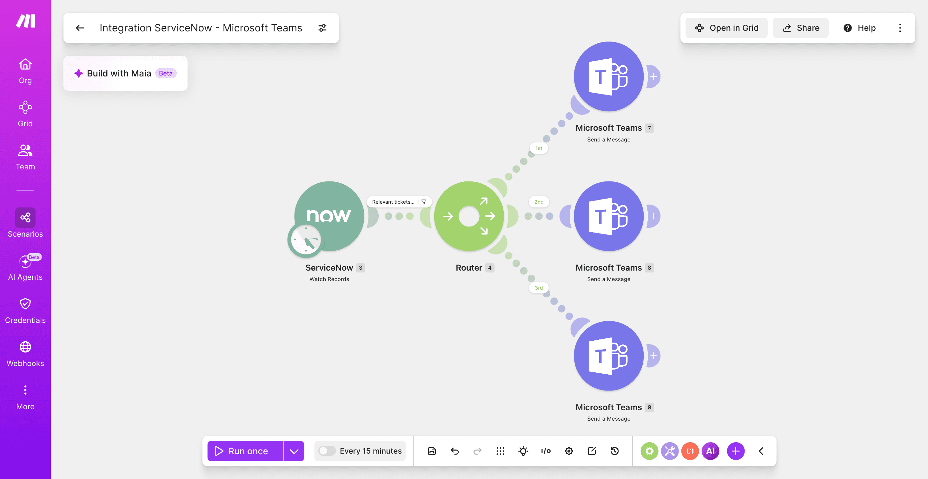Open the Grid section
Screen dimensions: 928x479
(x=25, y=114)
